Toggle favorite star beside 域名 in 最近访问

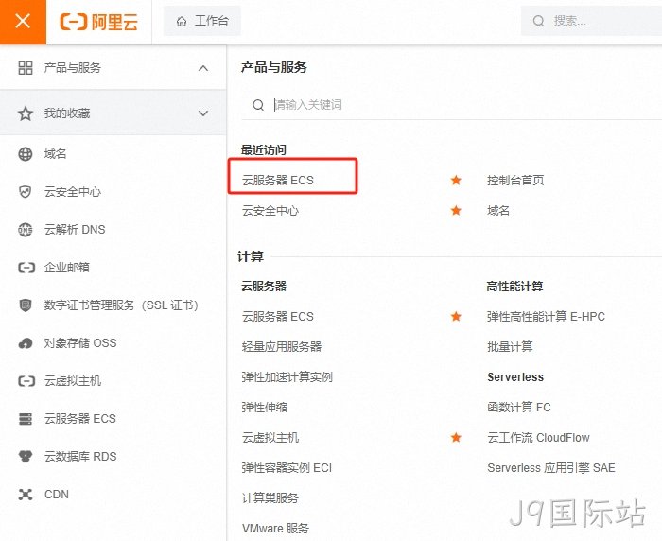(456, 210)
